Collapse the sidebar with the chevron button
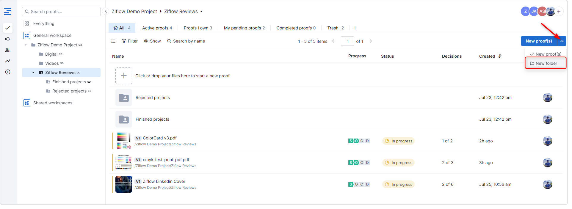Image resolution: width=572 pixels, height=209 pixels. click(x=106, y=11)
